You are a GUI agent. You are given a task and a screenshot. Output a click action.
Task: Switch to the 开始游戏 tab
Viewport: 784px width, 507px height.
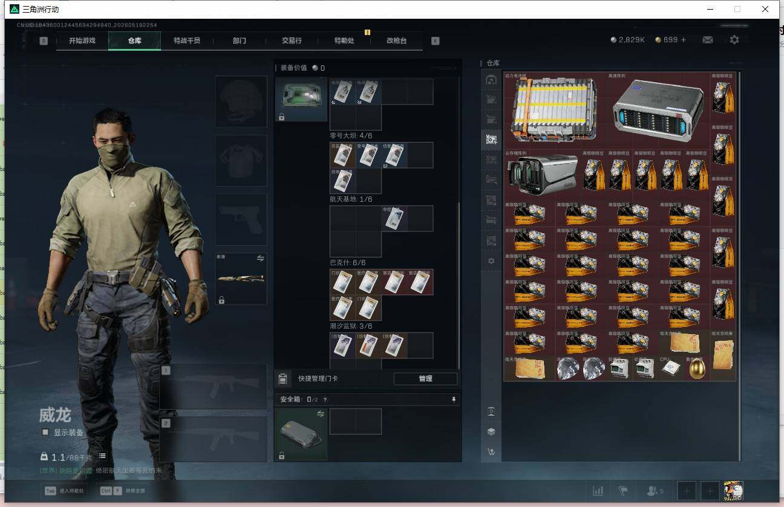[x=82, y=40]
